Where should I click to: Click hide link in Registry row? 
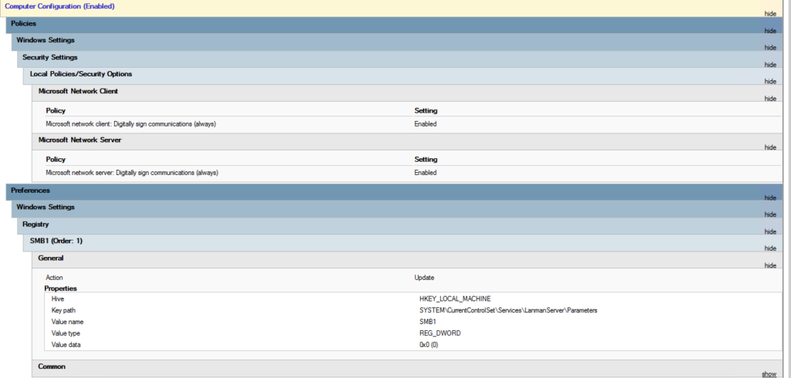[769, 231]
